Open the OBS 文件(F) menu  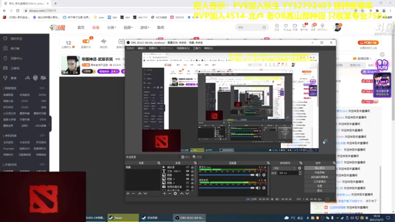coord(130,48)
